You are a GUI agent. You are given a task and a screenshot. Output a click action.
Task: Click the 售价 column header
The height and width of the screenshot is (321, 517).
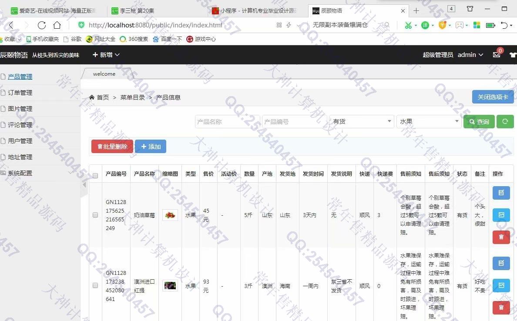(x=208, y=174)
